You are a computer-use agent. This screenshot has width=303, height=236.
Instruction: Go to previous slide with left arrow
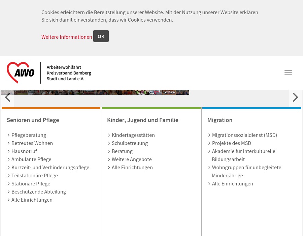click(x=7, y=98)
